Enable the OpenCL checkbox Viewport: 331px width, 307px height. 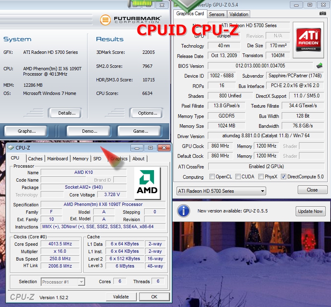tap(212, 176)
